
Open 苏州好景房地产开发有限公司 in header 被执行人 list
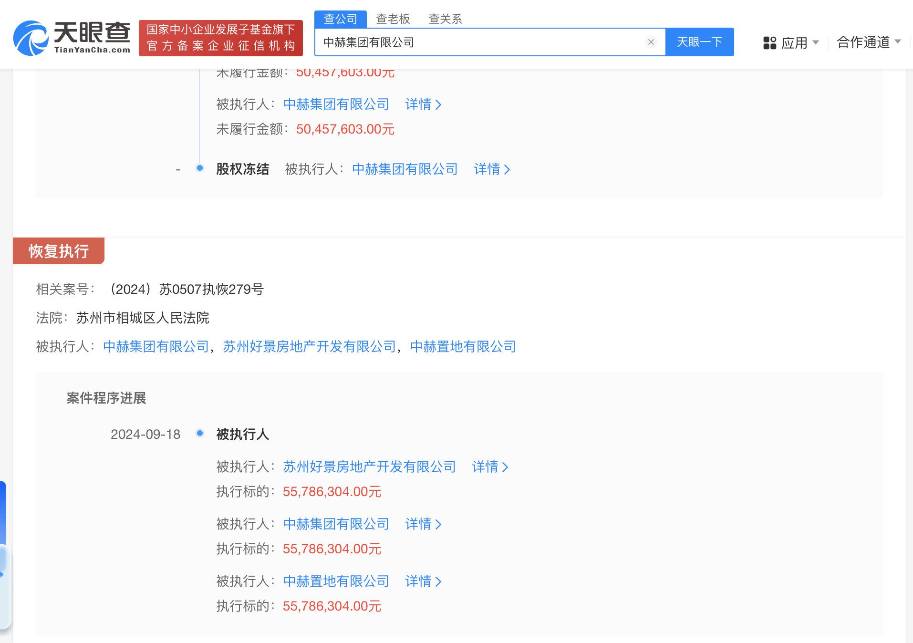click(310, 346)
